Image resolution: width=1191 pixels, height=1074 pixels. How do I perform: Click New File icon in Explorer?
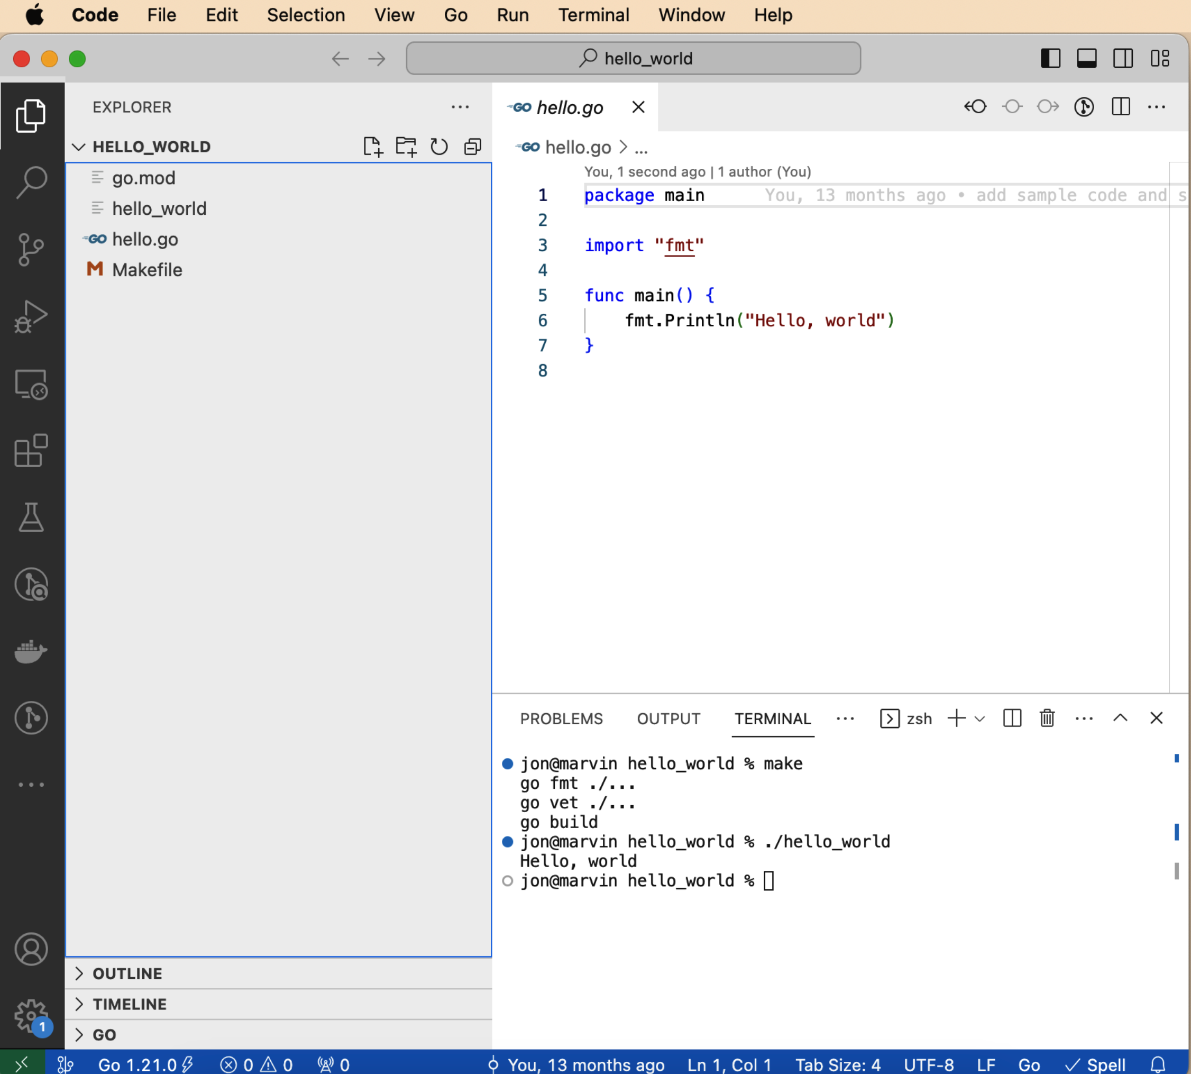point(373,147)
